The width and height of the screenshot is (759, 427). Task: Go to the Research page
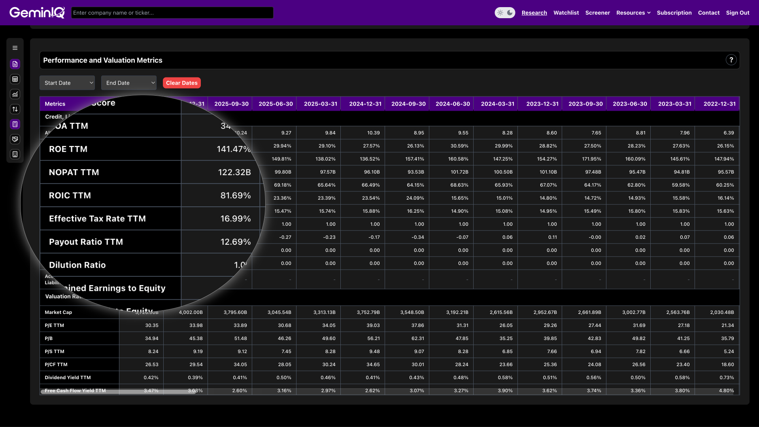pyautogui.click(x=534, y=13)
